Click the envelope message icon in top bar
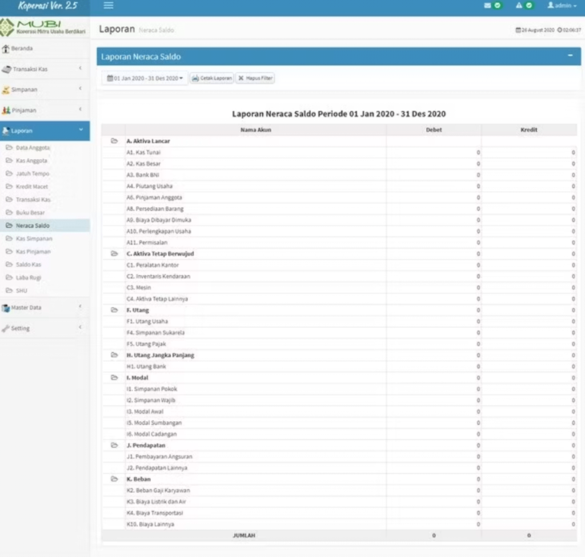 click(487, 5)
